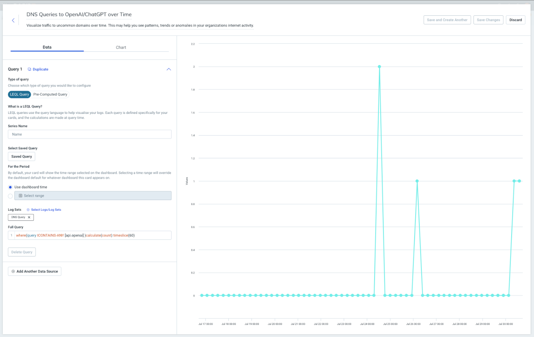This screenshot has height=337, width=534.
Task: Discard the card changes
Action: (515, 20)
